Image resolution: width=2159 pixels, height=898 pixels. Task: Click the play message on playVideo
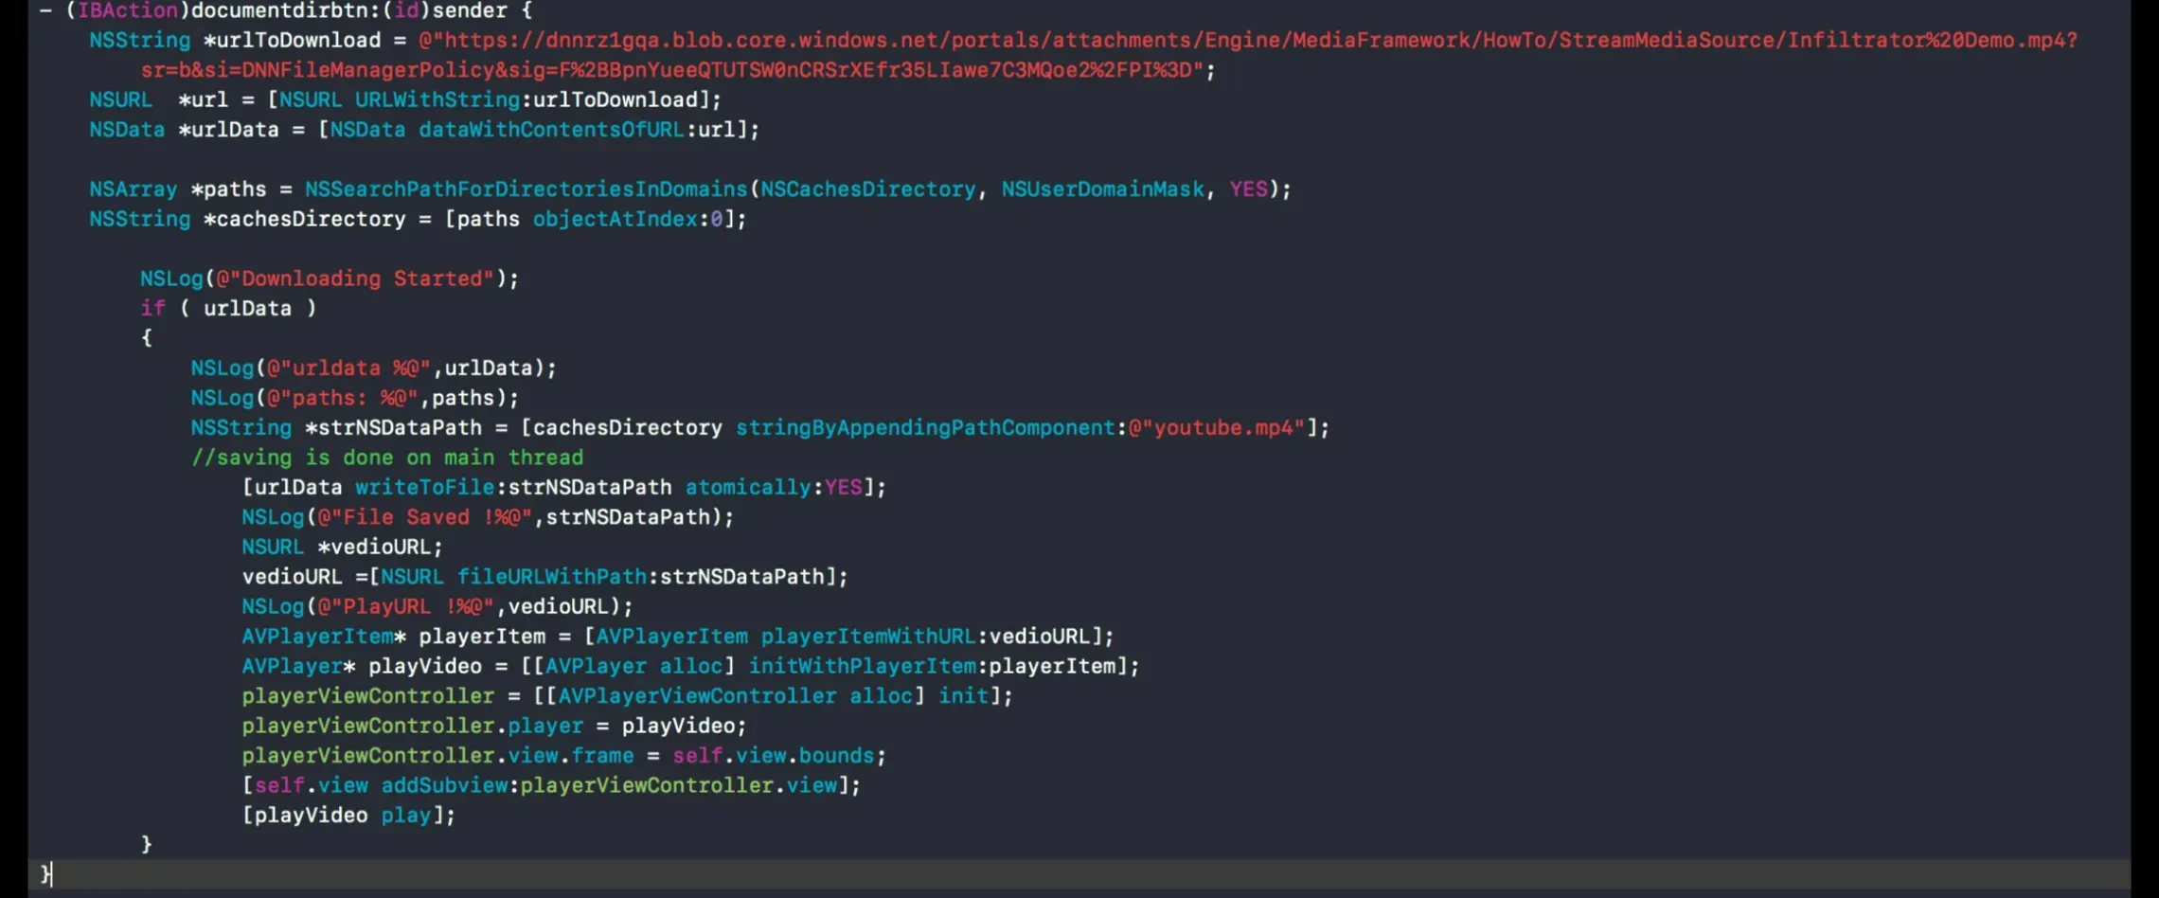(405, 816)
